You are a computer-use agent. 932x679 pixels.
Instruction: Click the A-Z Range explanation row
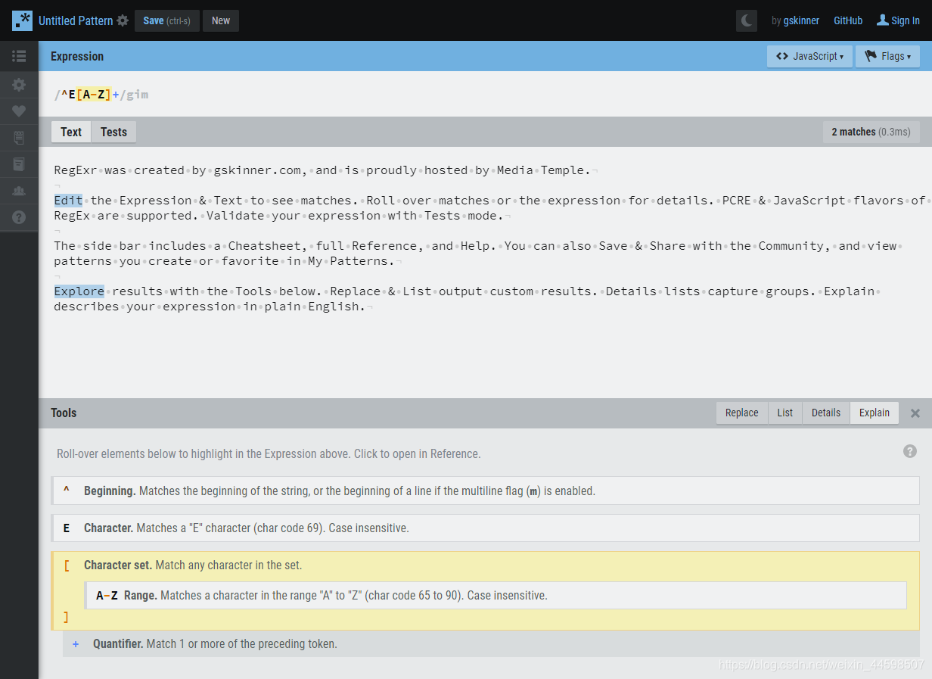(x=496, y=595)
